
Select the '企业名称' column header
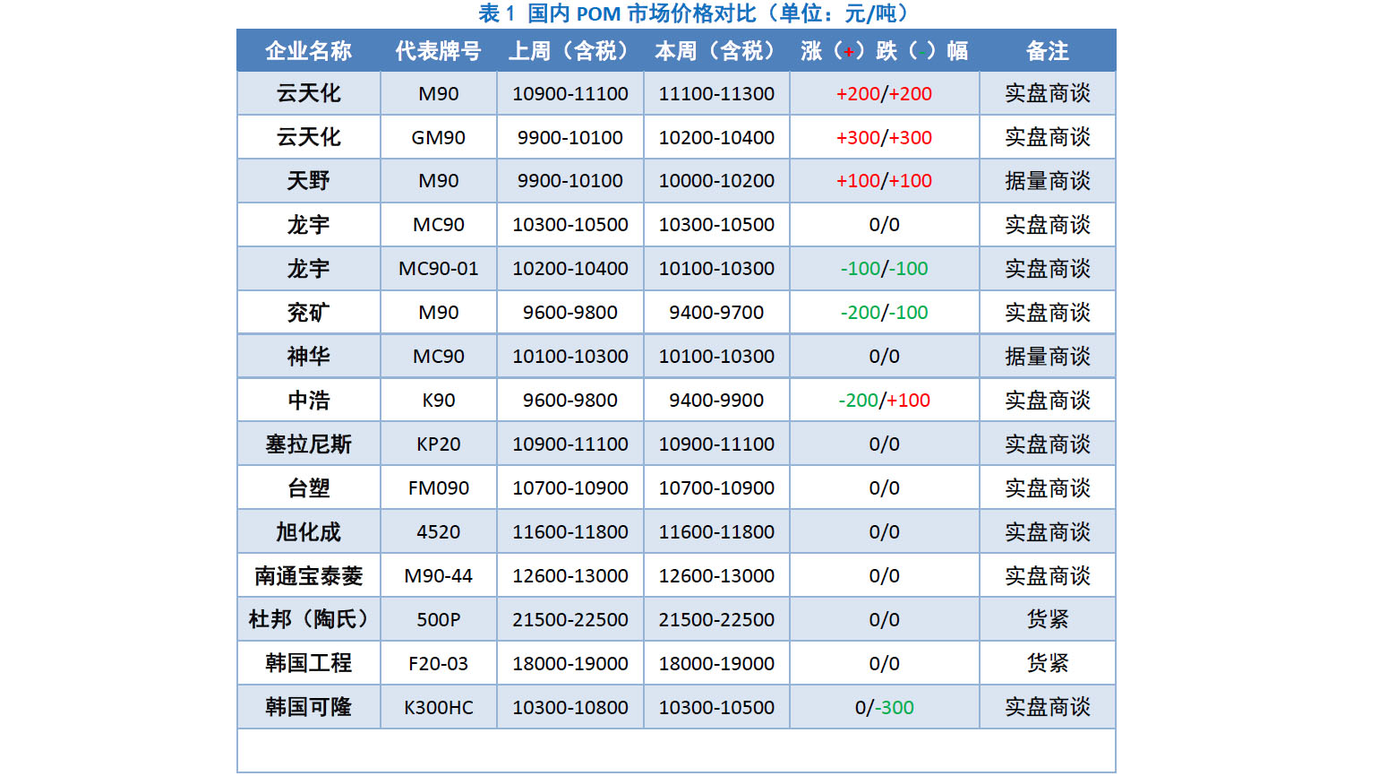tap(309, 51)
